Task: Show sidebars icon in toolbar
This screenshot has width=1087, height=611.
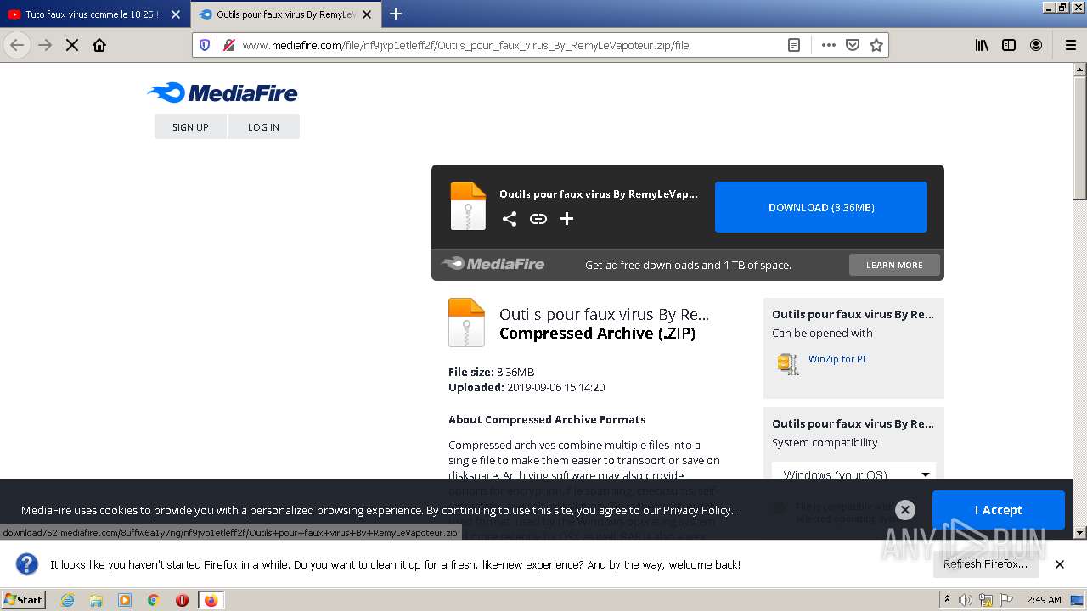Action: click(x=1009, y=45)
